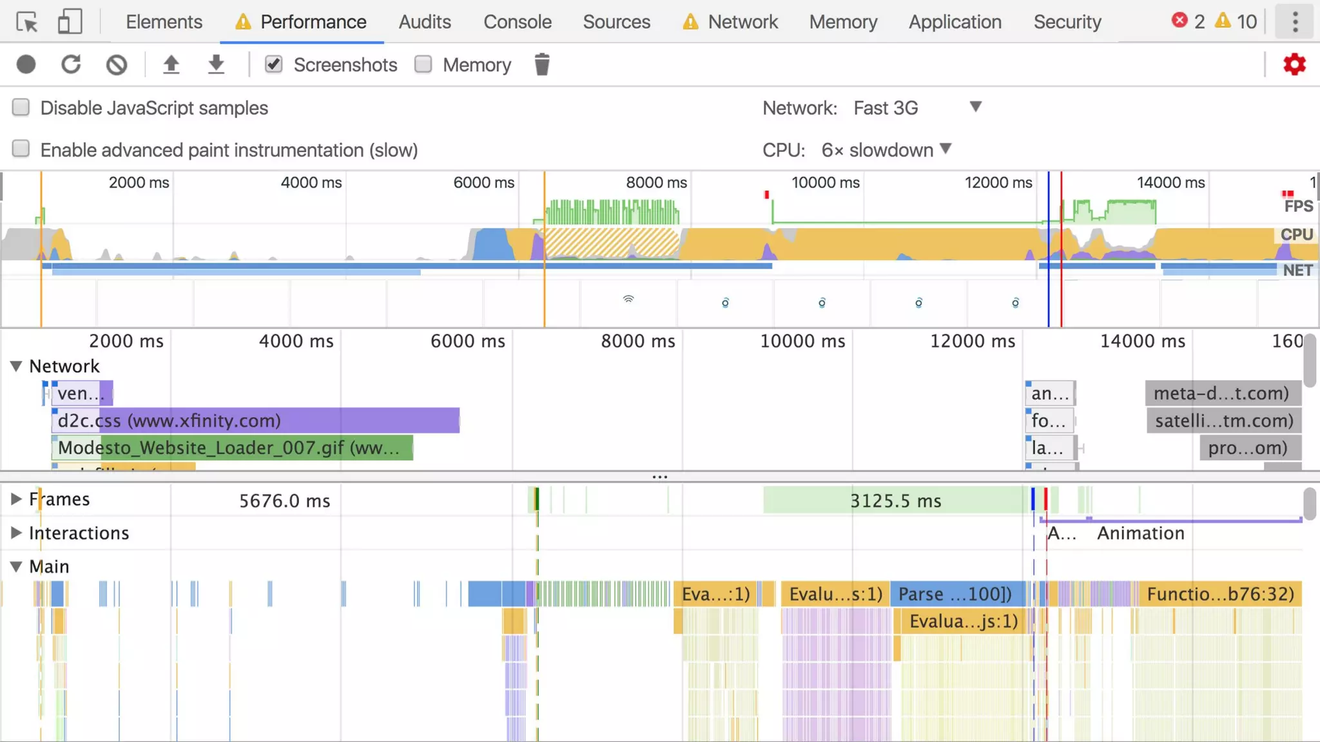Image resolution: width=1320 pixels, height=742 pixels.
Task: Switch to the Console tab
Action: [517, 22]
